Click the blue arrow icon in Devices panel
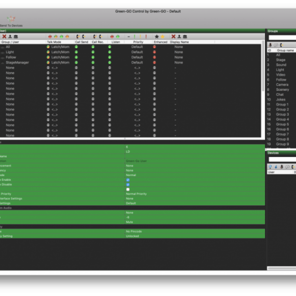 tap(276, 167)
